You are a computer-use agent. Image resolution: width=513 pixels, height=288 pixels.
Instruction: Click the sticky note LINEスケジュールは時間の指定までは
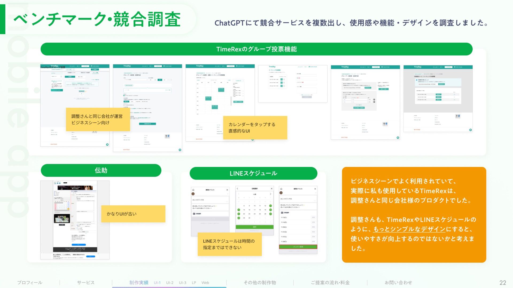[x=230, y=244]
